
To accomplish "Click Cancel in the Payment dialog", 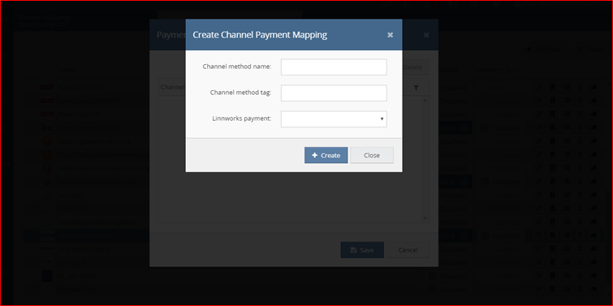I will point(408,250).
